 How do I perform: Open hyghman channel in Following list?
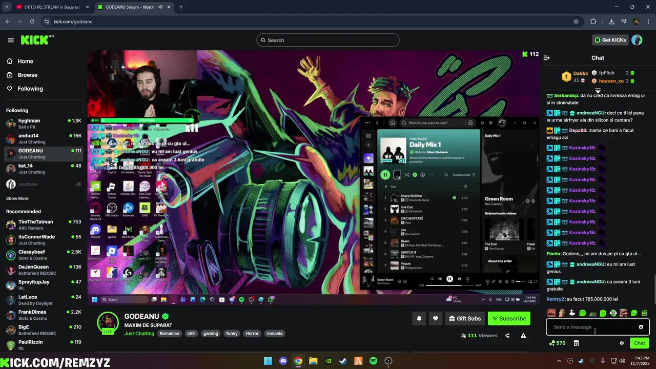tap(44, 124)
